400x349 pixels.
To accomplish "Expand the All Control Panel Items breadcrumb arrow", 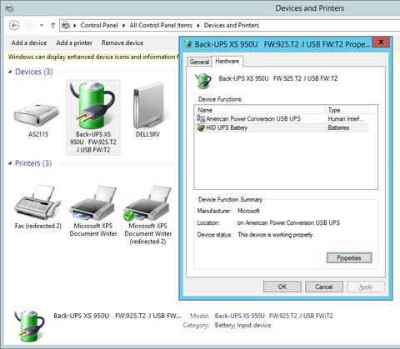I will click(198, 26).
